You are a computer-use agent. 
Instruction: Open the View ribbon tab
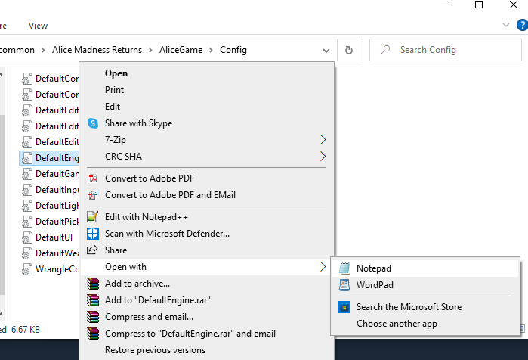pos(38,26)
